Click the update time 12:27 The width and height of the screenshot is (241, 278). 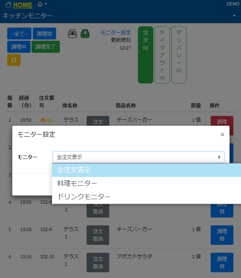point(125,48)
